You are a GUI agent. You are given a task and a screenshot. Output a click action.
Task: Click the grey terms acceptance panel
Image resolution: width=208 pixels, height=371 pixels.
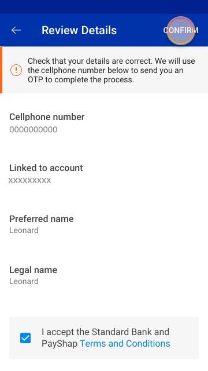pos(104,338)
